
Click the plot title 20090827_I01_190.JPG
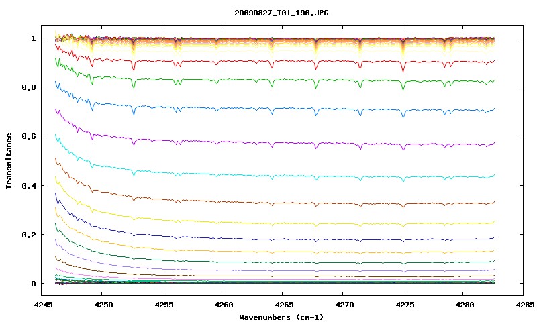click(281, 13)
